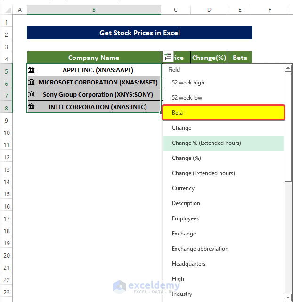This screenshot has width=293, height=302.
Task: Select column F header
Action: [270, 9]
